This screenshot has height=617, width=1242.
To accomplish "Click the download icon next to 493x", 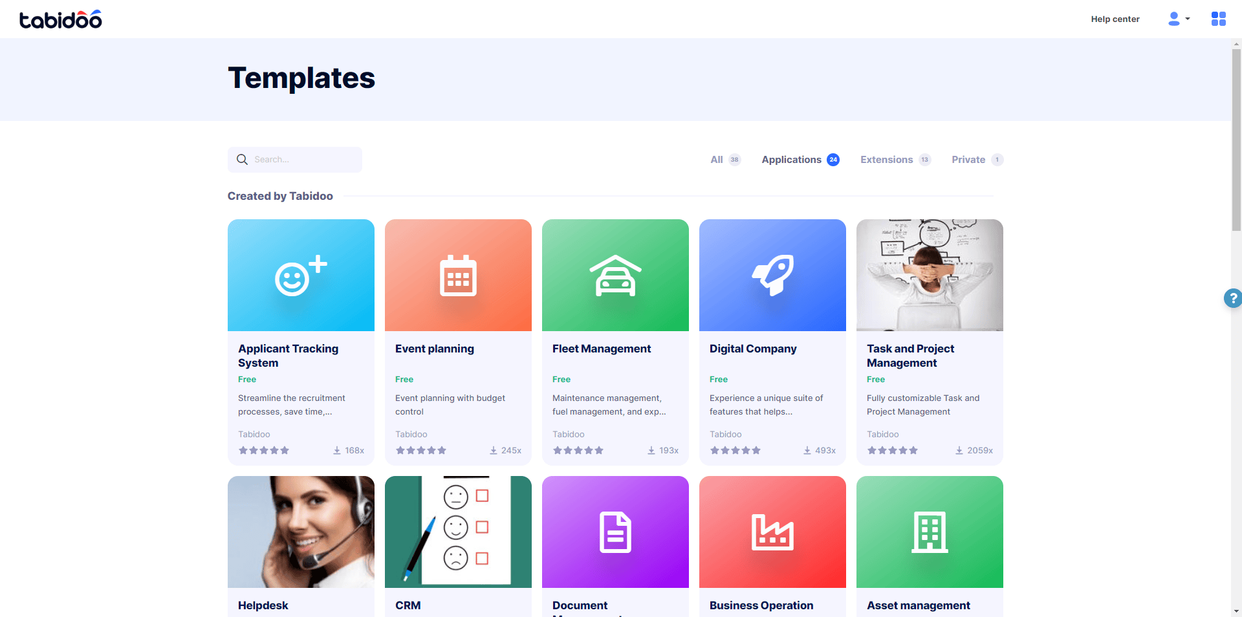I will pyautogui.click(x=807, y=450).
